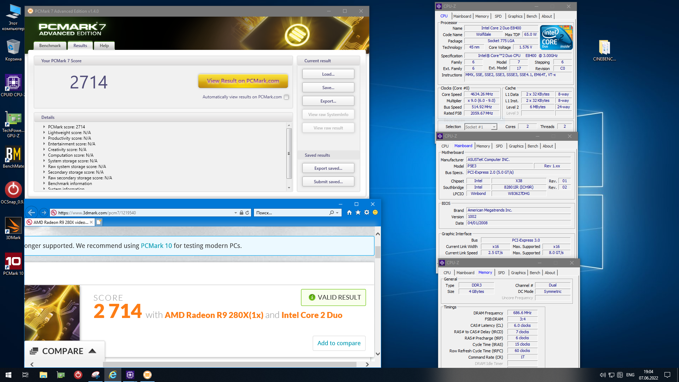Switch to Internet Explorer on the taskbar
This screenshot has width=679, height=382.
pos(113,375)
